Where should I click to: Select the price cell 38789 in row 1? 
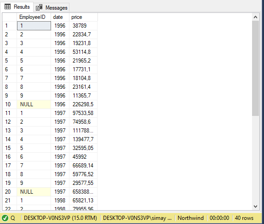click(83, 26)
